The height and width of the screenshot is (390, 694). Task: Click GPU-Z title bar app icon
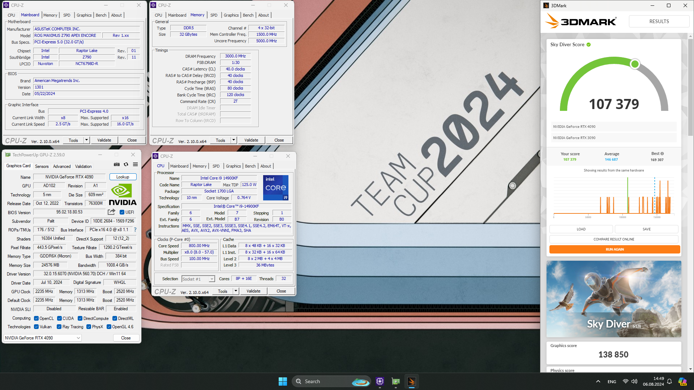point(8,155)
